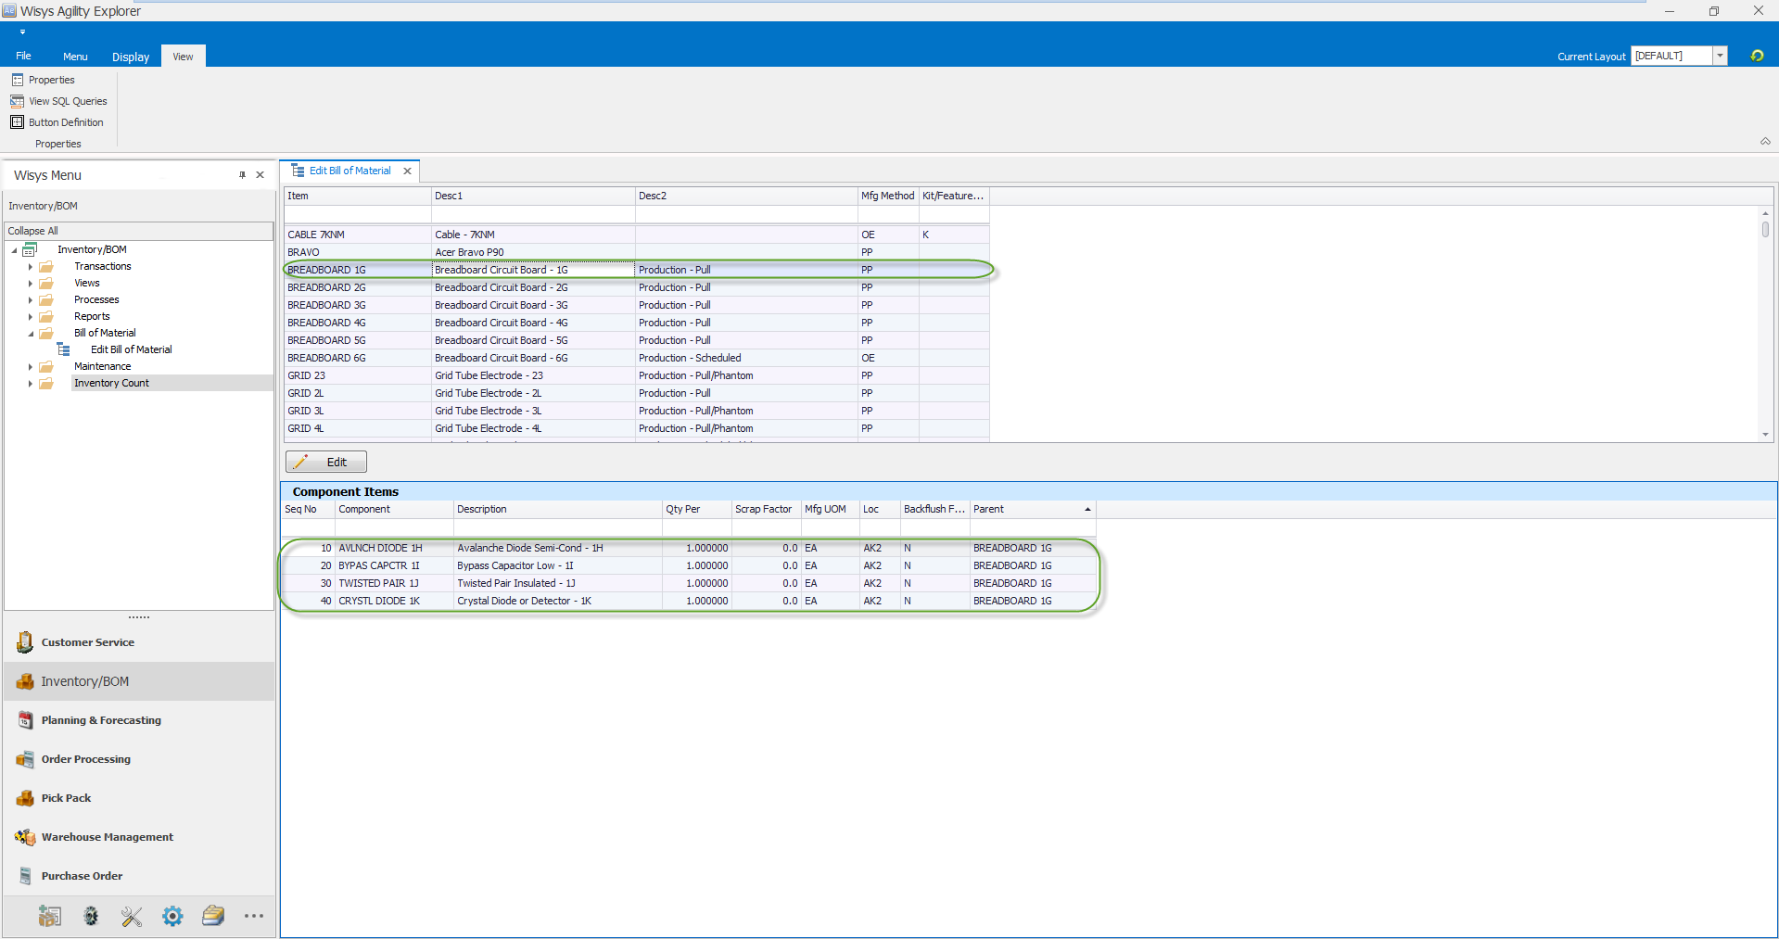The image size is (1779, 939).
Task: Open Planning & Forecasting module
Action: pyautogui.click(x=139, y=720)
